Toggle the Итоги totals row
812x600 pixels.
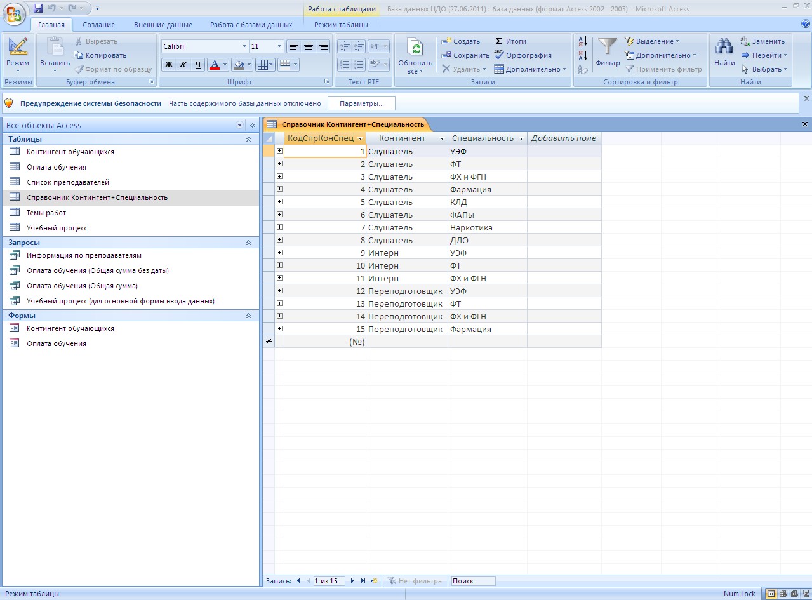point(510,41)
